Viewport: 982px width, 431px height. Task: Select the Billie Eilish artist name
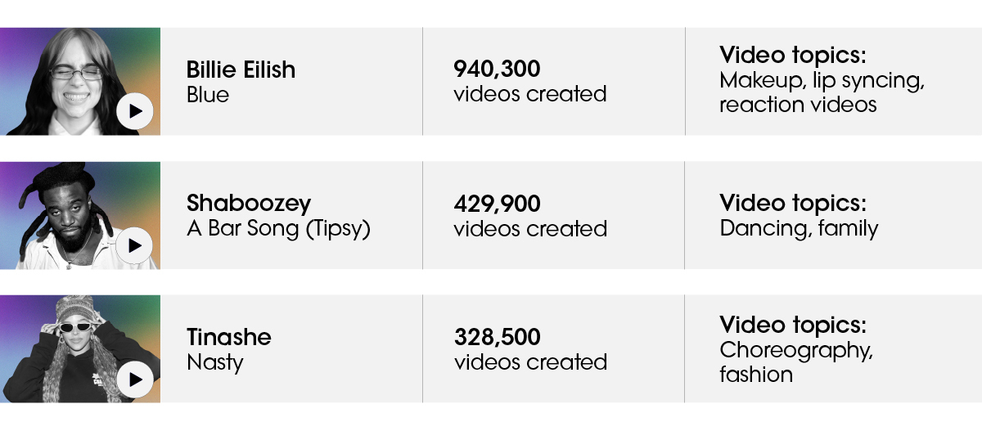tap(241, 70)
